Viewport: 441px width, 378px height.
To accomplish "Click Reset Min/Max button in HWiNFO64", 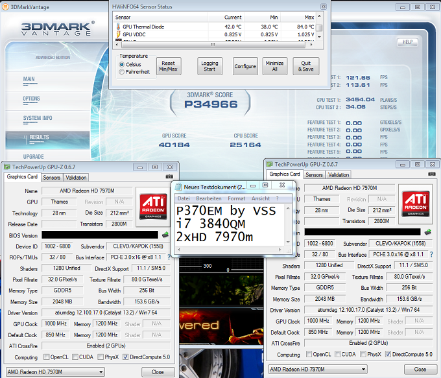I will (168, 66).
